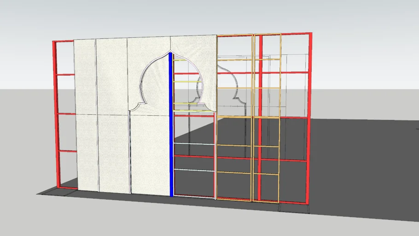Select the light gray ground left of the model
The height and width of the screenshot is (236, 419).
click(x=23, y=138)
